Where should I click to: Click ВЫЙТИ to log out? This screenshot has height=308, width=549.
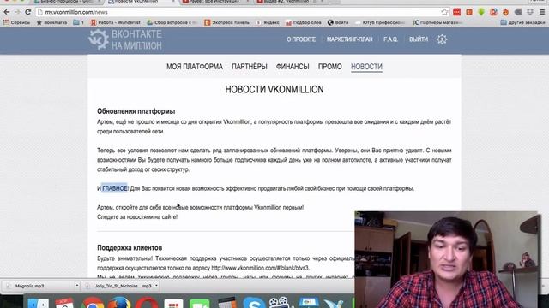click(x=419, y=39)
